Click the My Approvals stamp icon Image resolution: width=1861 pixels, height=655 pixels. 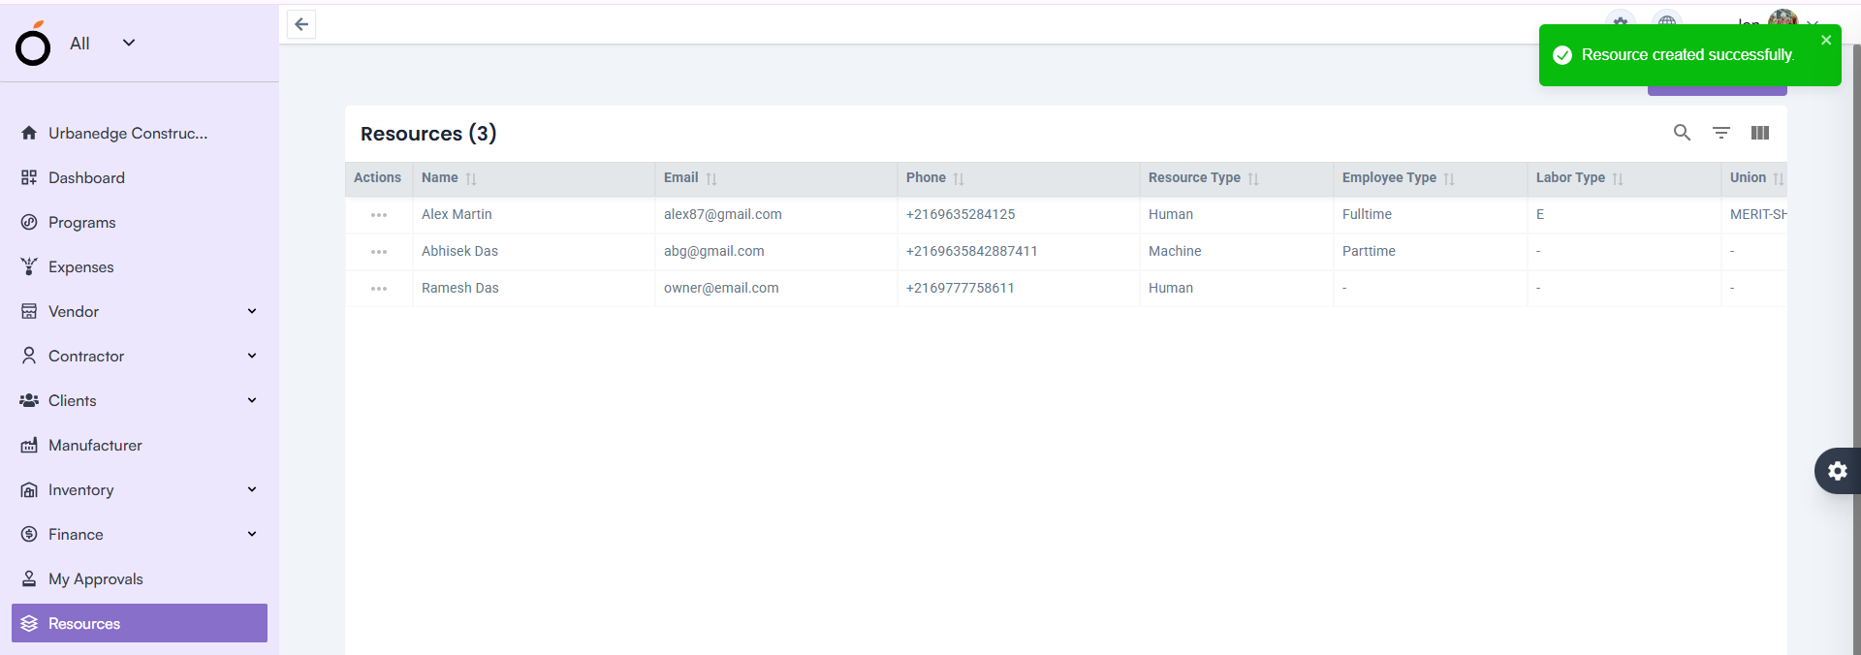tap(29, 578)
